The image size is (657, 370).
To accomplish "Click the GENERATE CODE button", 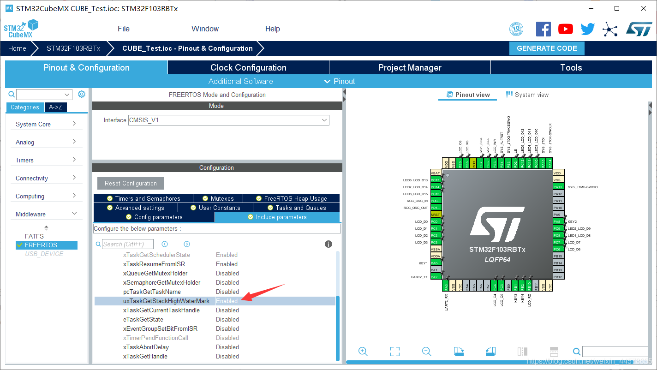I will pos(547,48).
